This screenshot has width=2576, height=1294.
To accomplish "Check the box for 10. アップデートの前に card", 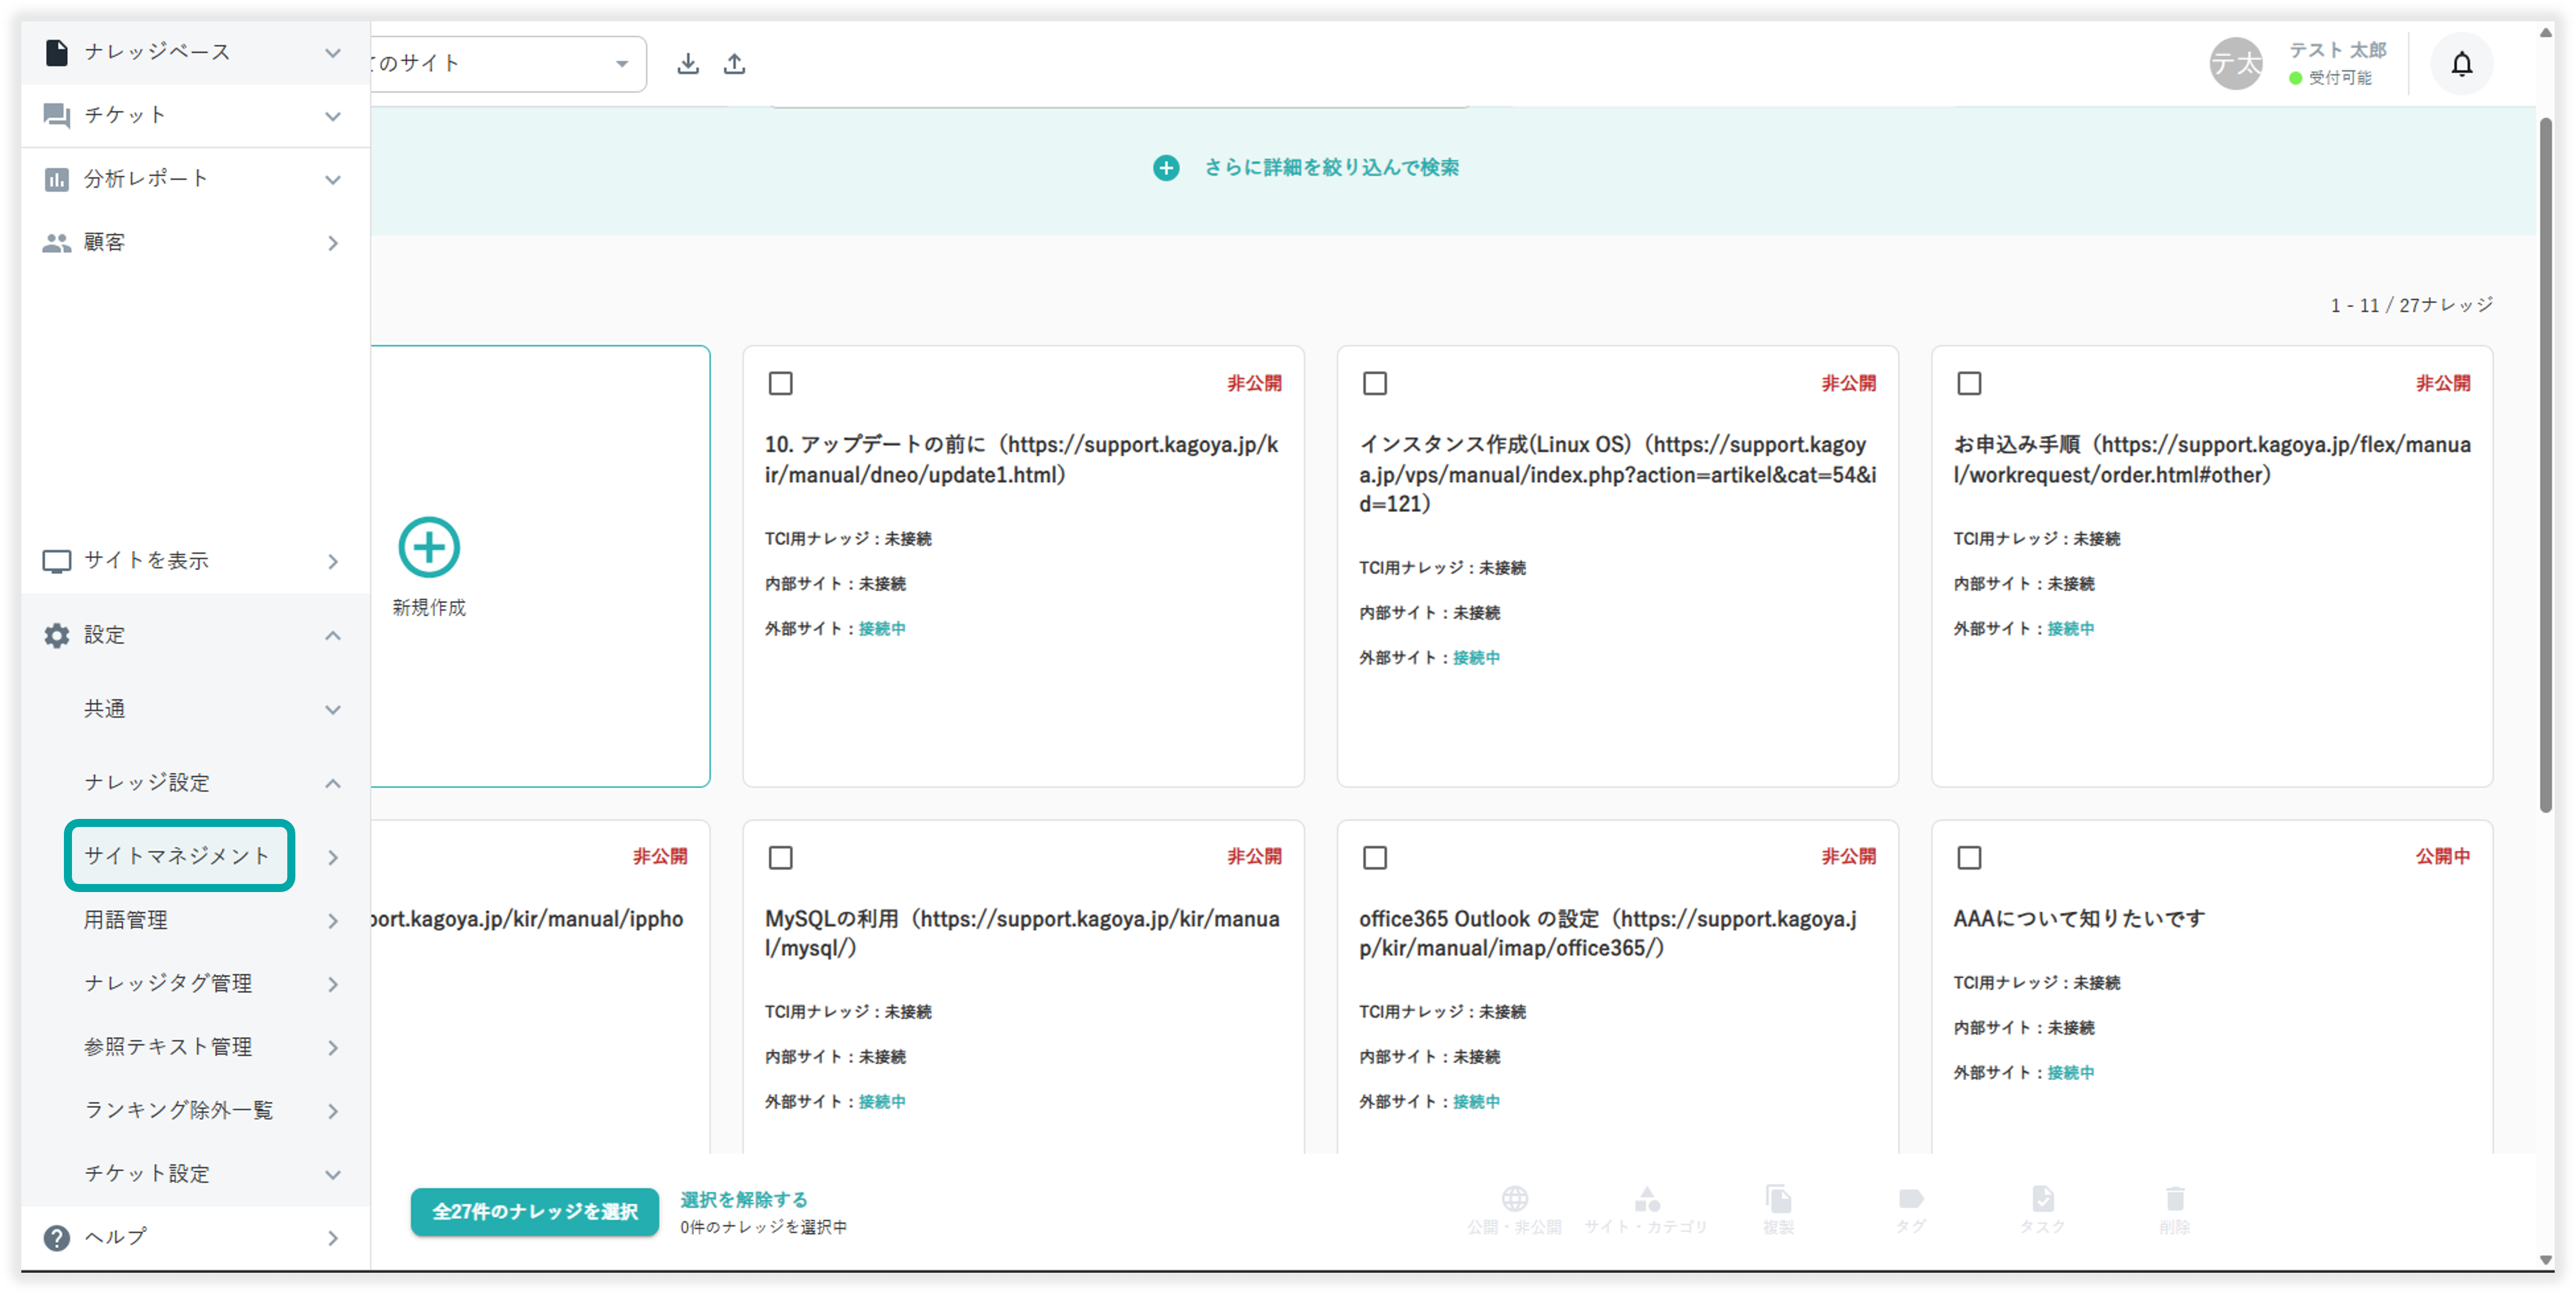I will [x=780, y=384].
